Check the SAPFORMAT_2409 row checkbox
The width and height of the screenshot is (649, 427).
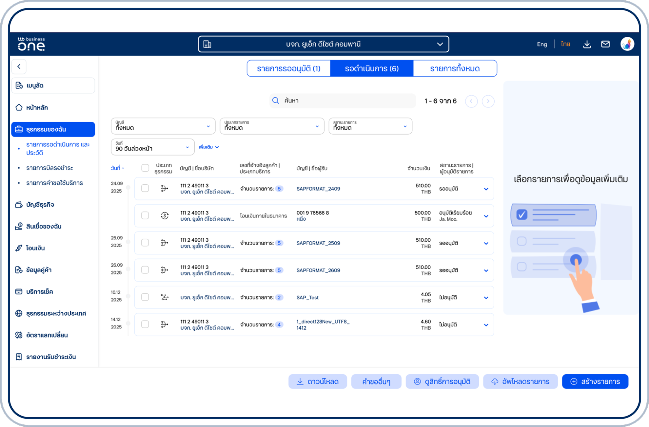coord(145,188)
